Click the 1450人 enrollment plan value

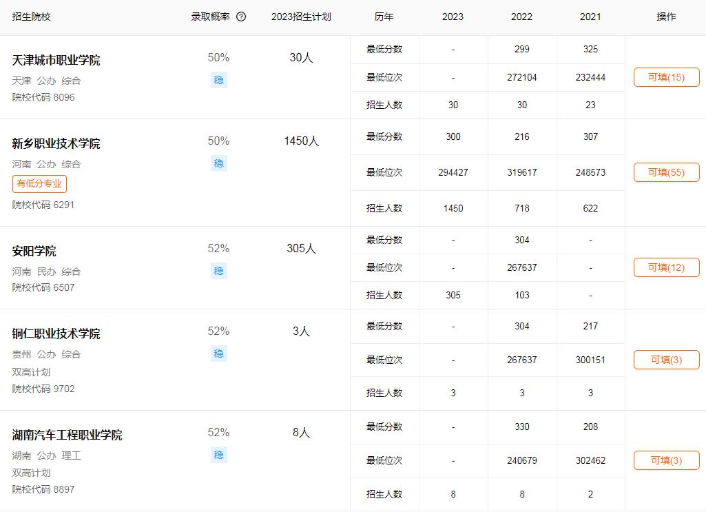click(x=301, y=141)
